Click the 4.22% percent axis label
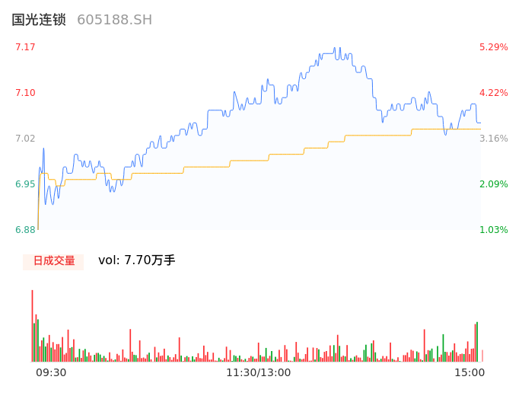Image resolution: width=522 pixels, height=399 pixels. (x=493, y=93)
